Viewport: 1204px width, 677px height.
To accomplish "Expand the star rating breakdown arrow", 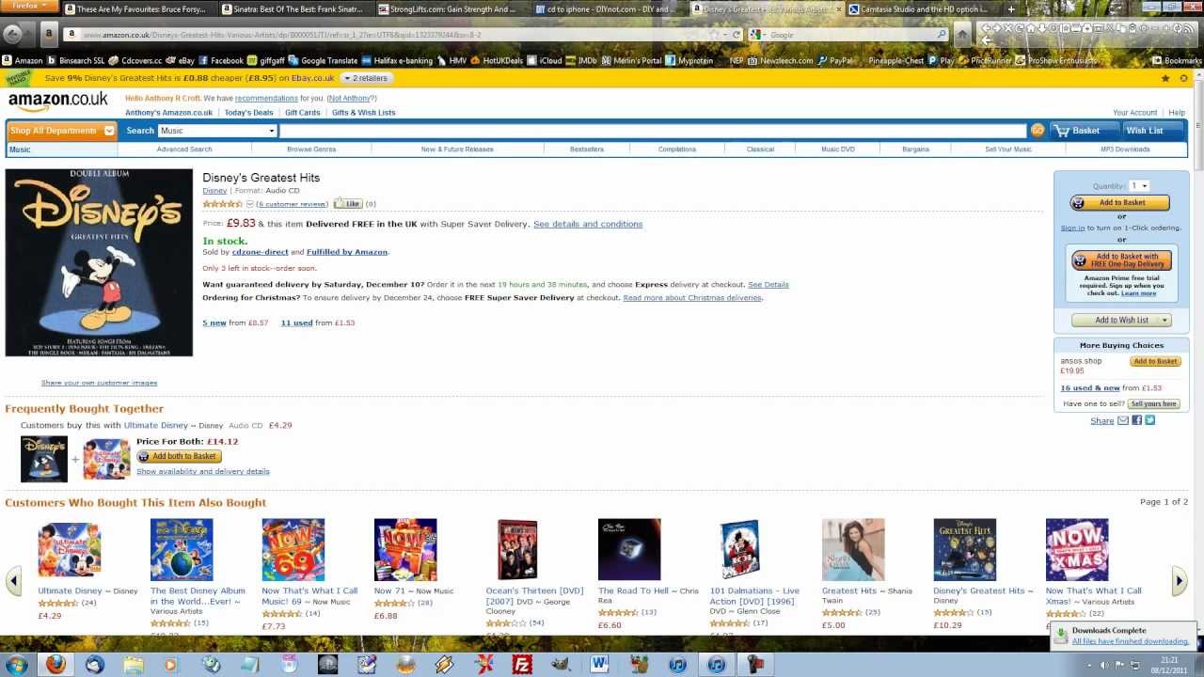I will click(x=249, y=204).
